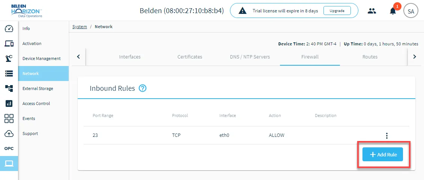Switch to the Routes tab
The height and width of the screenshot is (180, 424).
[370, 57]
